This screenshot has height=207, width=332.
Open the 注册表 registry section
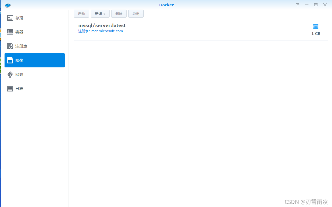pos(35,46)
